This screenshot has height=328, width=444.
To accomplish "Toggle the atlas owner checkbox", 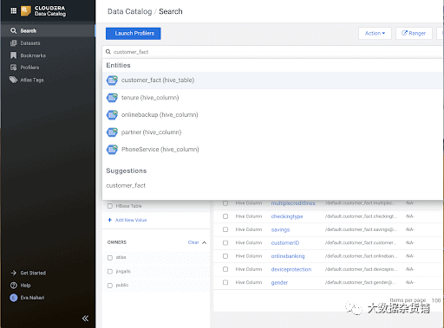I will (110, 258).
